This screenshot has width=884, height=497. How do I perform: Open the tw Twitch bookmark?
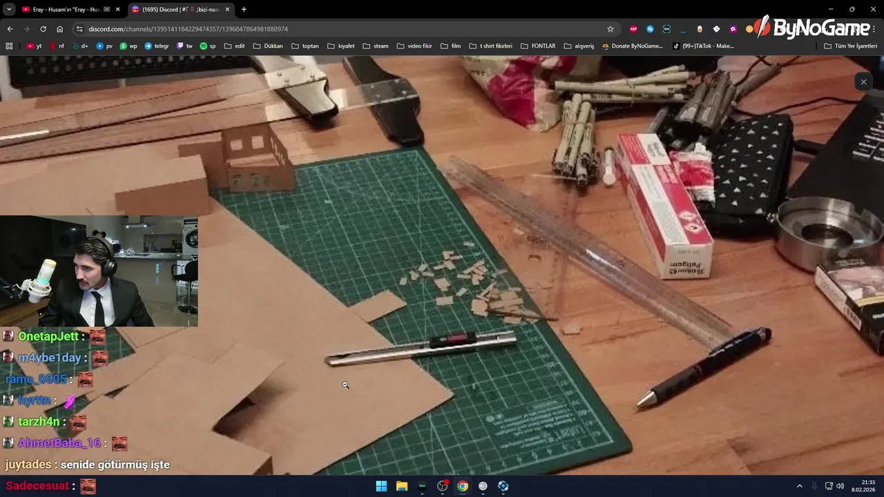click(184, 46)
